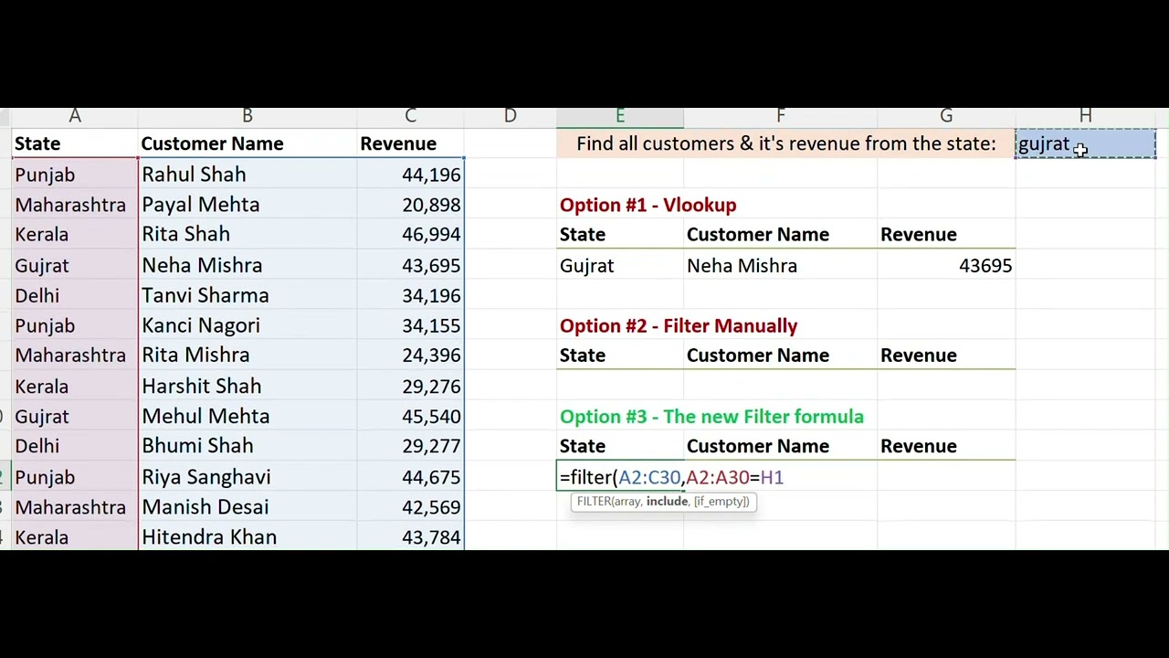
Task: Click 'Find all customers & it's revenue' prompt cell
Action: (785, 144)
